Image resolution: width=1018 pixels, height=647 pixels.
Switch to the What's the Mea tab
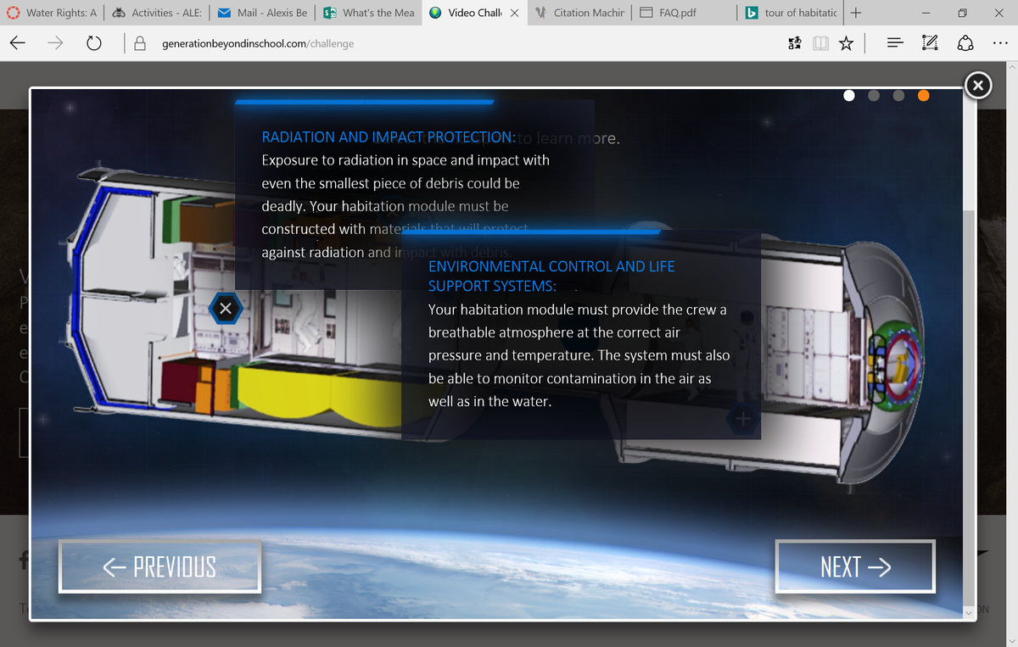pos(369,13)
